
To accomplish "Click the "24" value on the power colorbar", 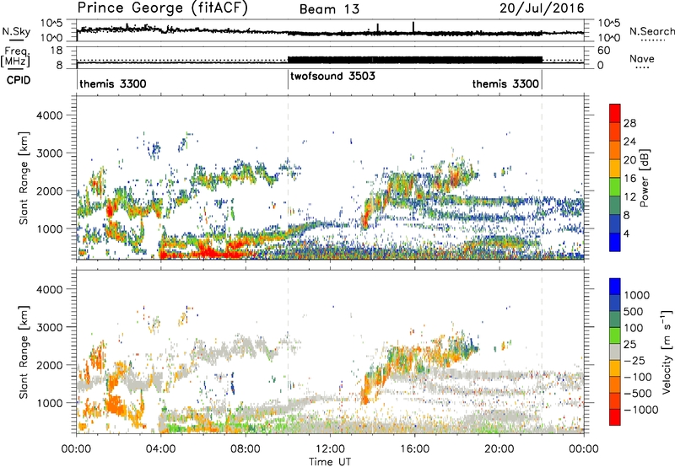I will pyautogui.click(x=629, y=142).
